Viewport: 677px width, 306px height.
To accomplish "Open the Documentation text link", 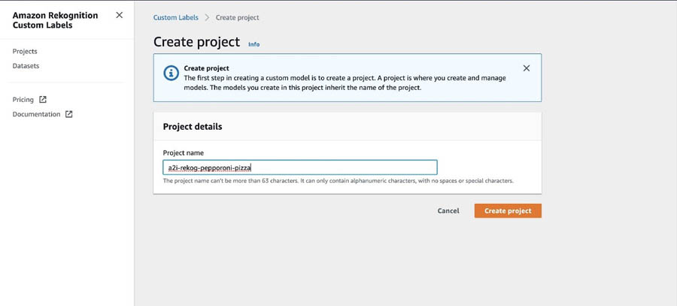I will click(x=36, y=114).
